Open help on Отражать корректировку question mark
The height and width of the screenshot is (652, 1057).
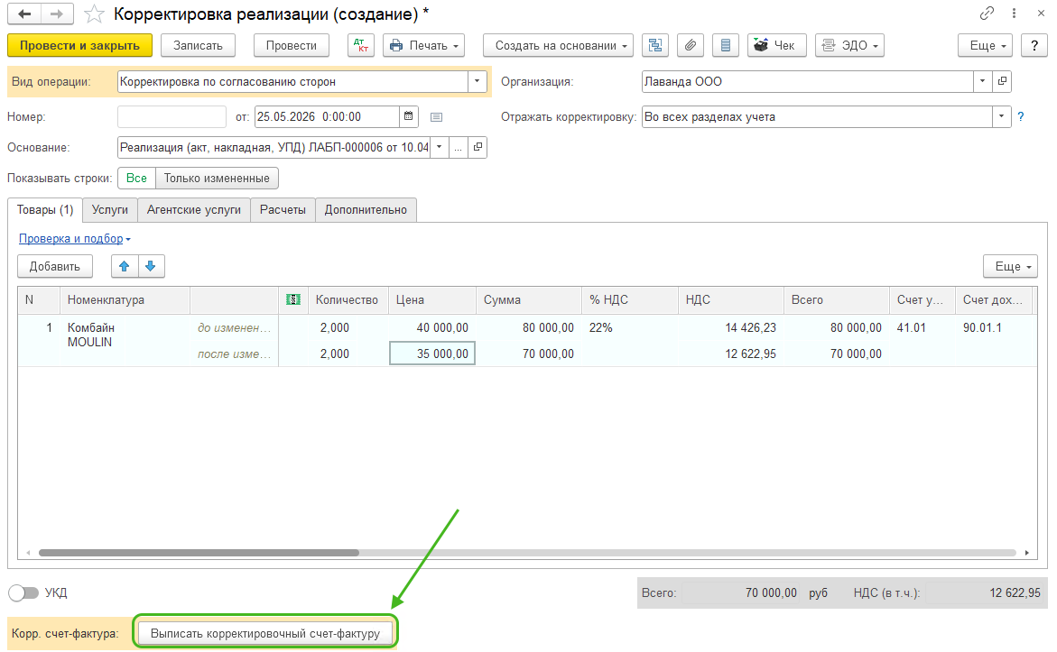(1021, 116)
